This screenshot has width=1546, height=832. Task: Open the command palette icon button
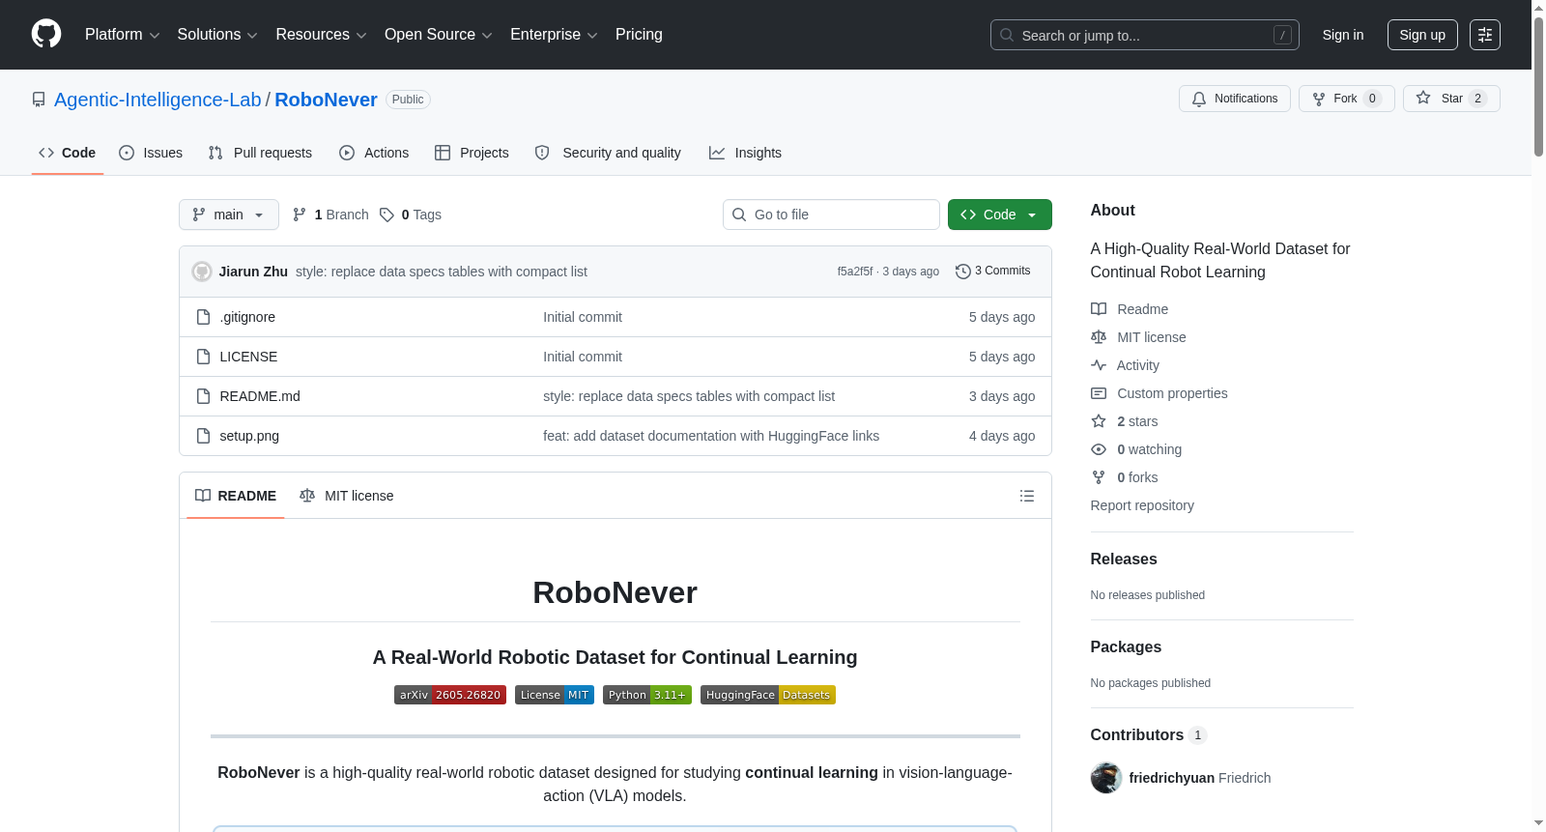point(1485,35)
